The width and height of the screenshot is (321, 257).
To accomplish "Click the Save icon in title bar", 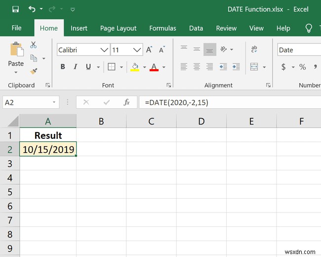I will (16, 9).
